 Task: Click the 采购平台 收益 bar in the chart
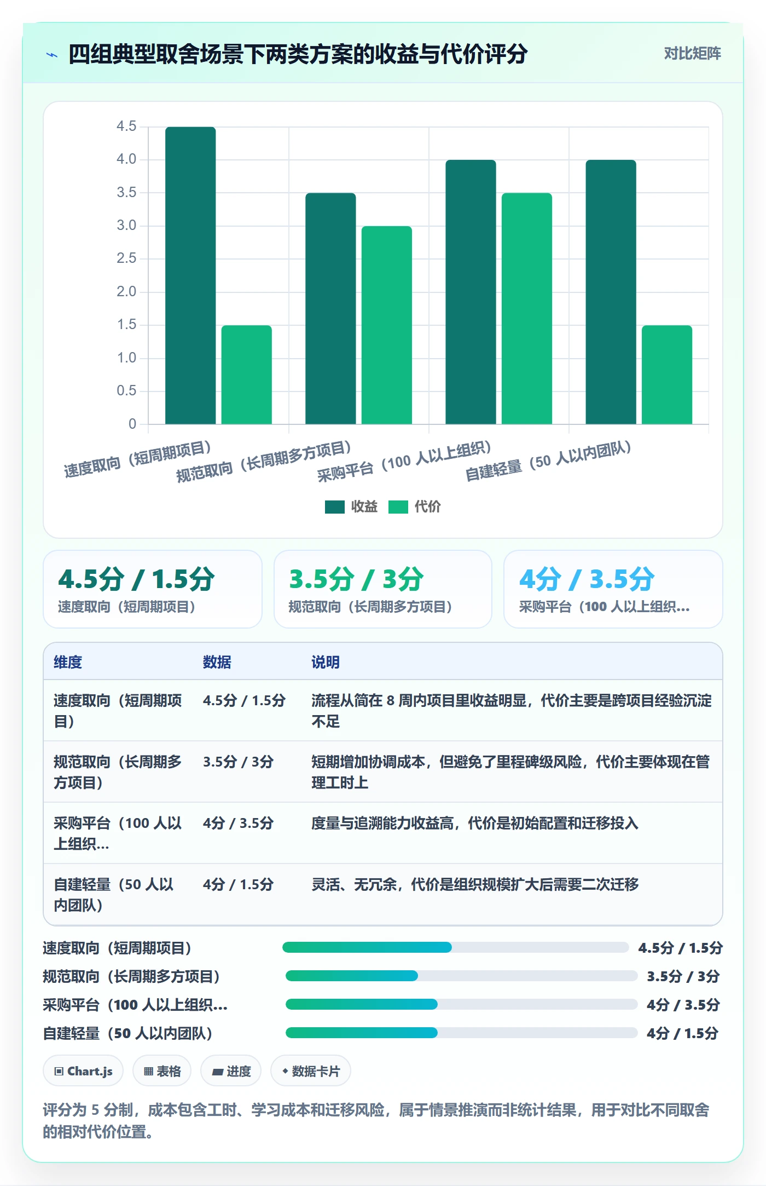point(471,292)
